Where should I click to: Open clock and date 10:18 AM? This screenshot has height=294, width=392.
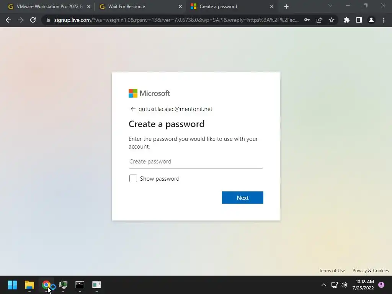pyautogui.click(x=363, y=285)
